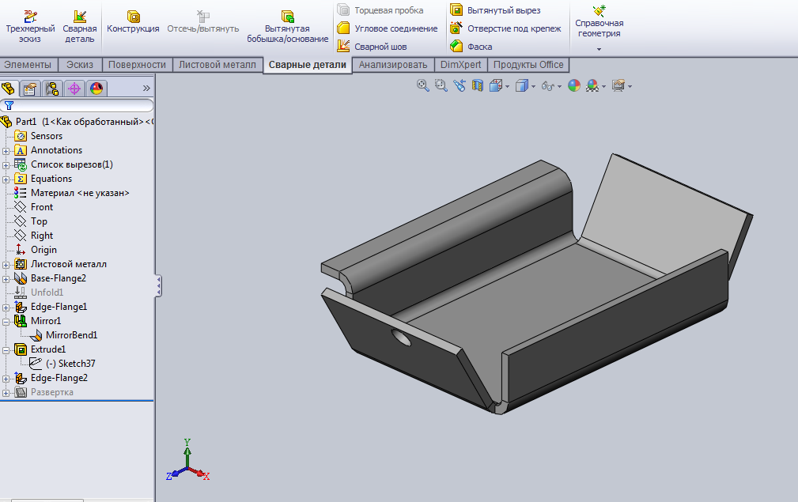This screenshot has height=502, width=798.
Task: Expand the manager panel tabs chevron
Action: (146, 88)
